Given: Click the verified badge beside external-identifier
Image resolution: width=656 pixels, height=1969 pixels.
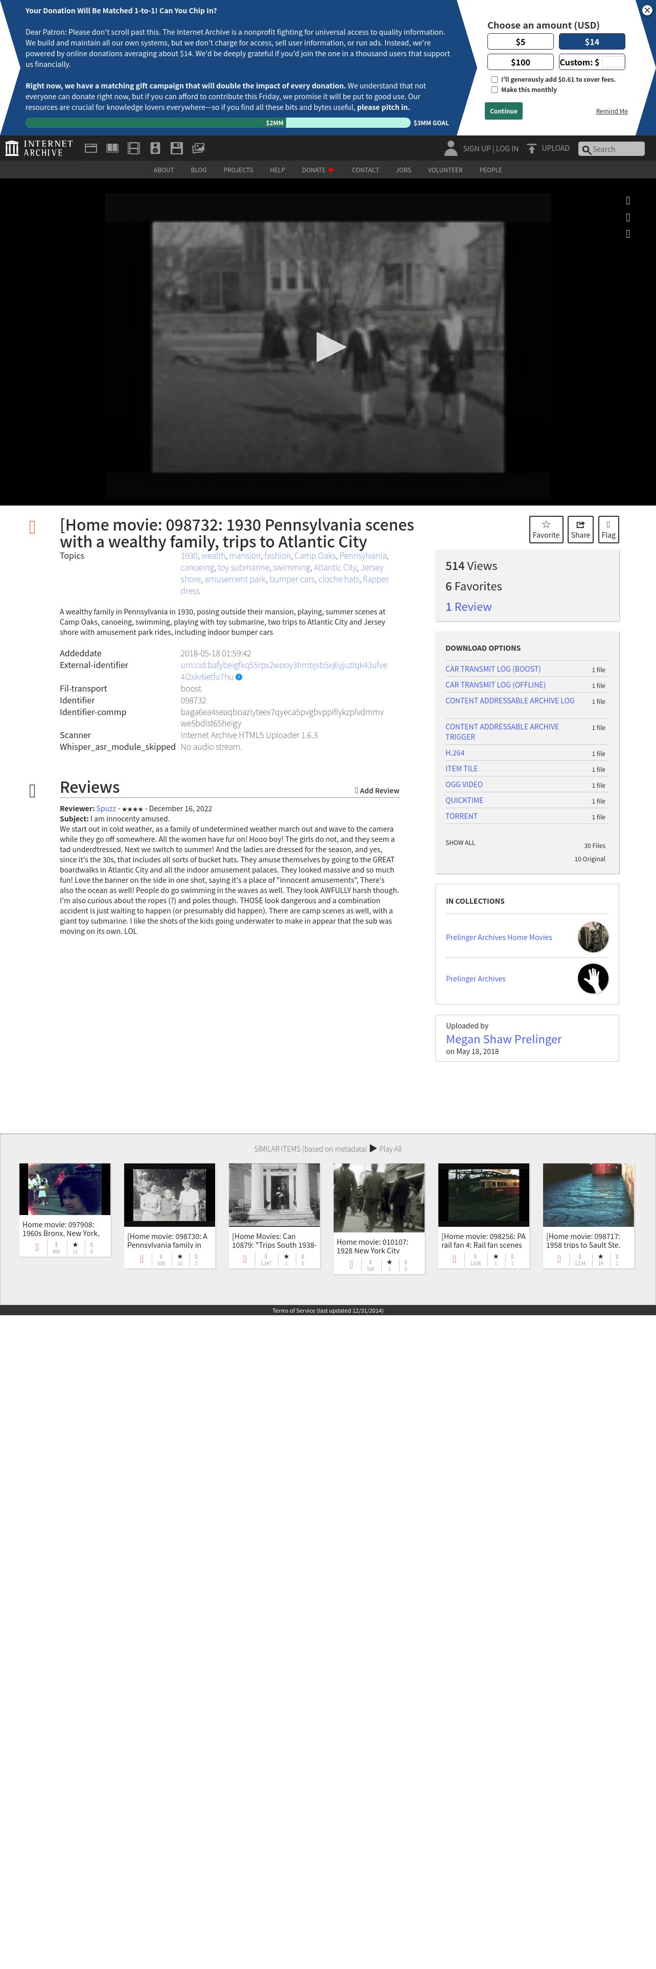Looking at the screenshot, I should pos(239,677).
